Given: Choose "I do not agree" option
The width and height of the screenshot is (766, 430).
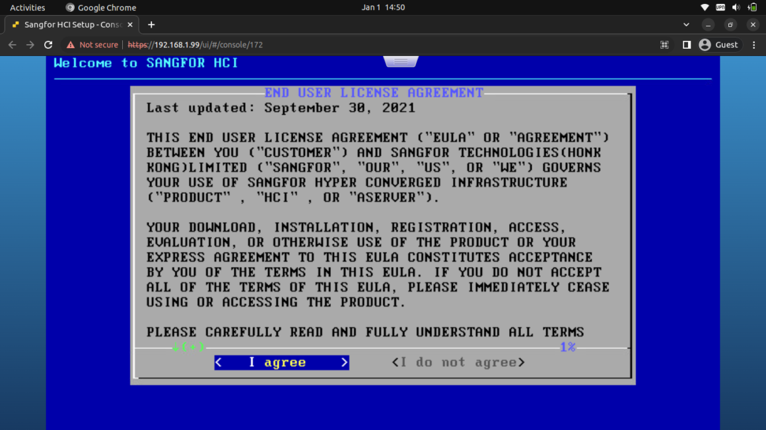Looking at the screenshot, I should (458, 362).
